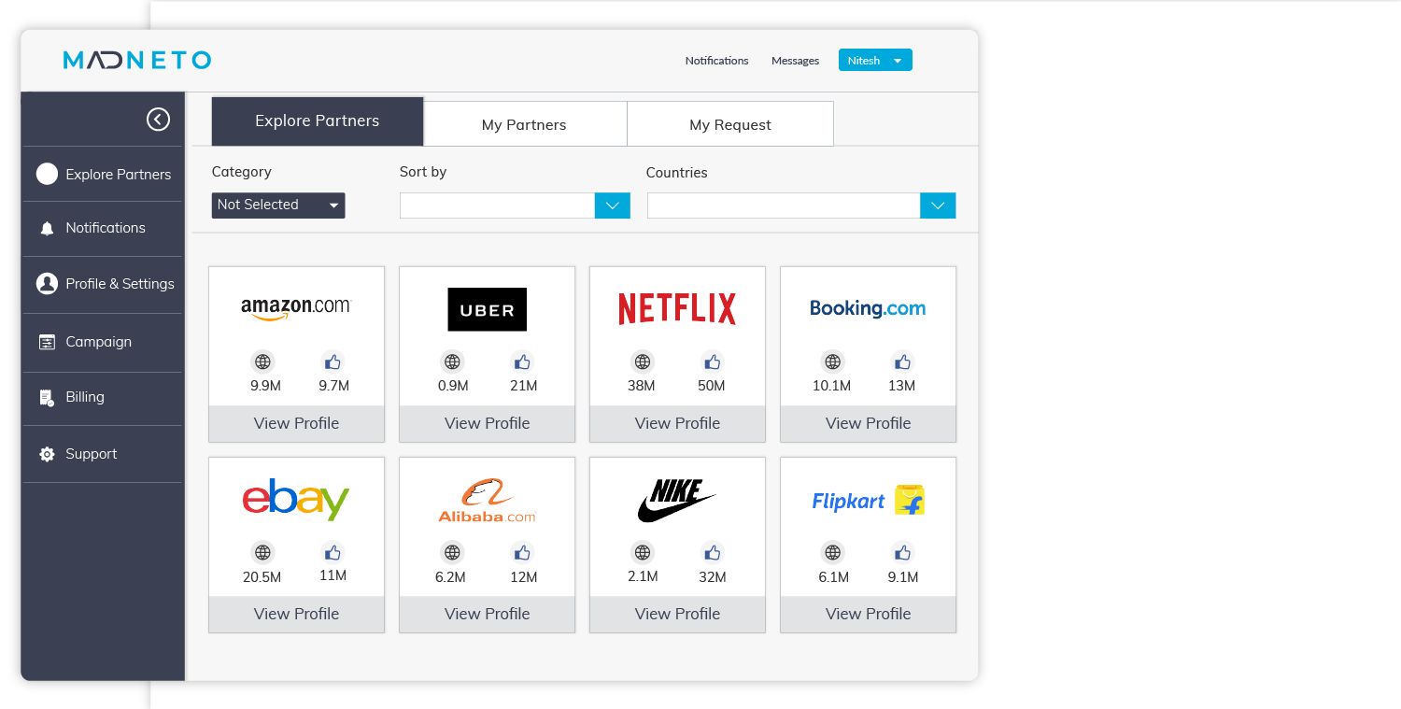Screen dimensions: 1401x709
Task: Click the Billing document icon
Action: tap(47, 397)
